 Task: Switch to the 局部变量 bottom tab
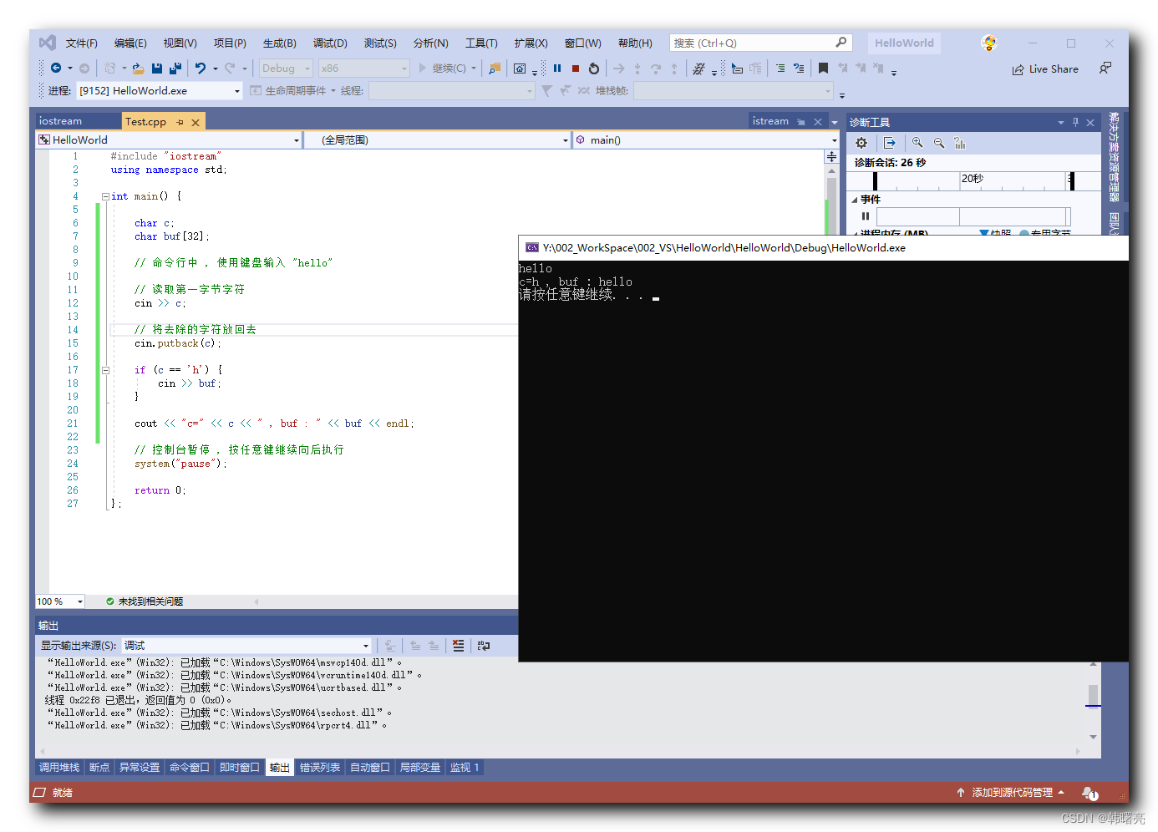(420, 768)
